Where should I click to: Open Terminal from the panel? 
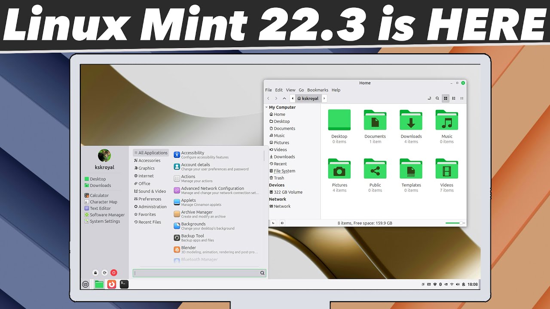(124, 284)
